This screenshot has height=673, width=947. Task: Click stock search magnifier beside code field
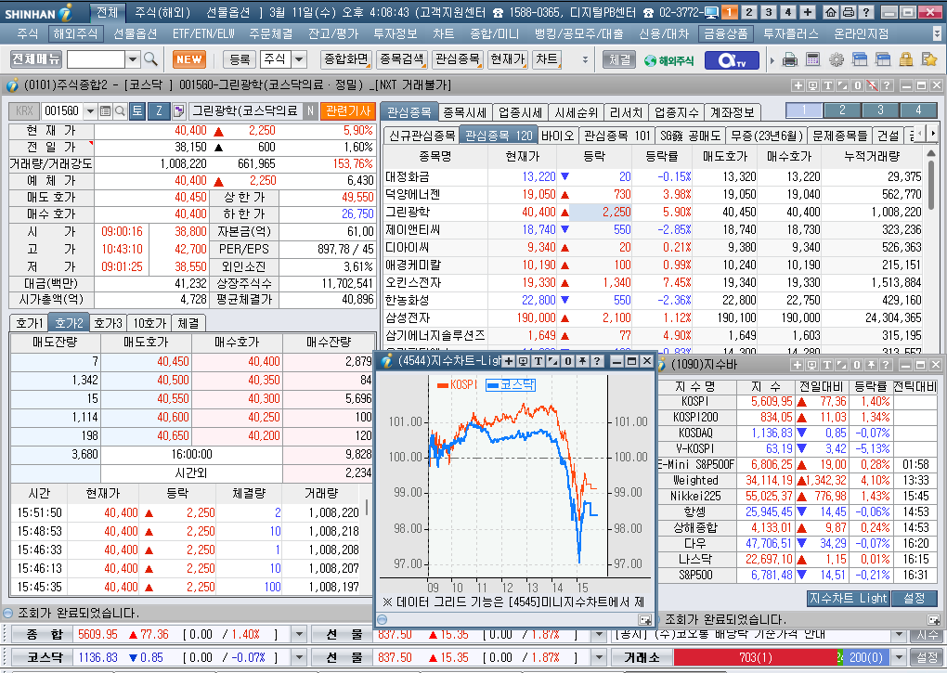tap(120, 111)
